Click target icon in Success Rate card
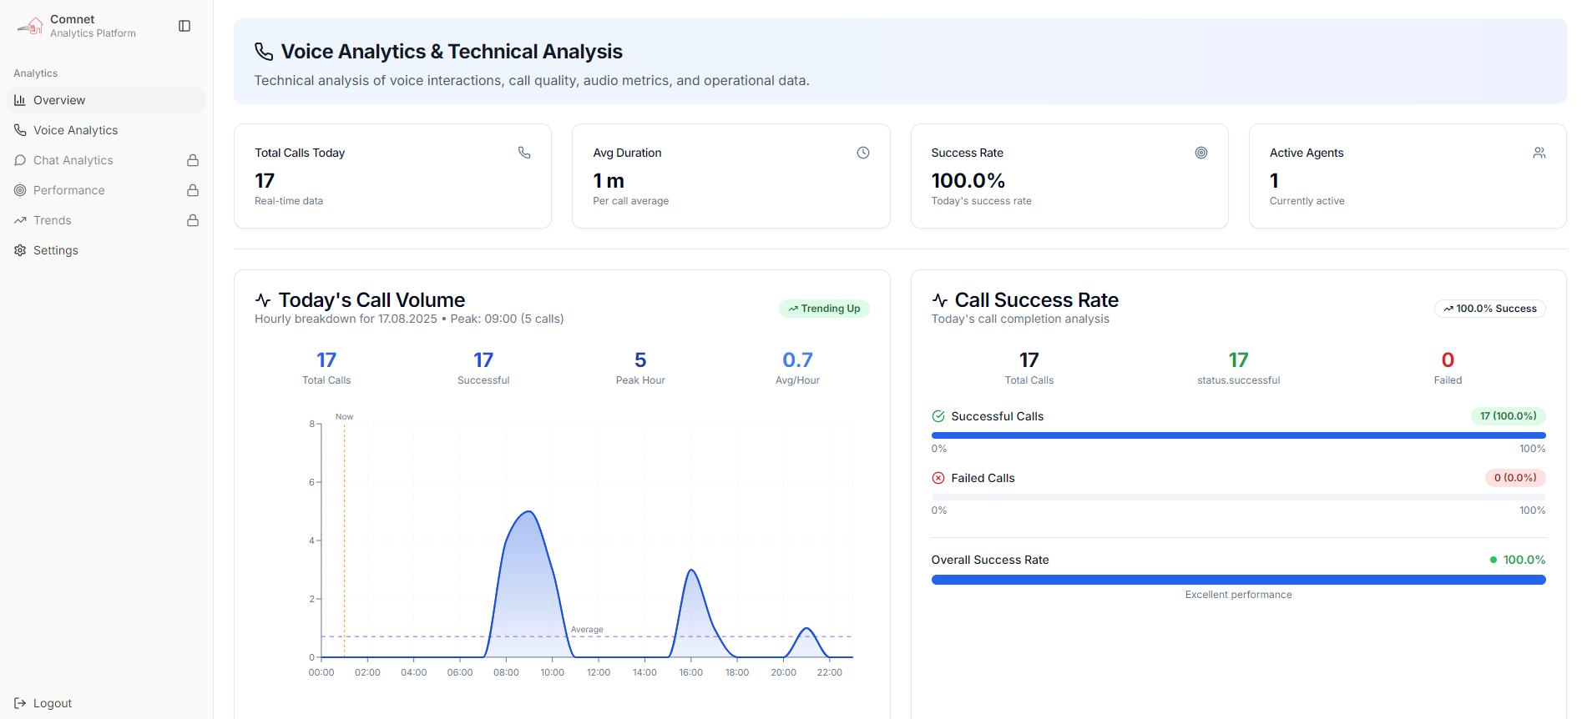 pyautogui.click(x=1201, y=153)
